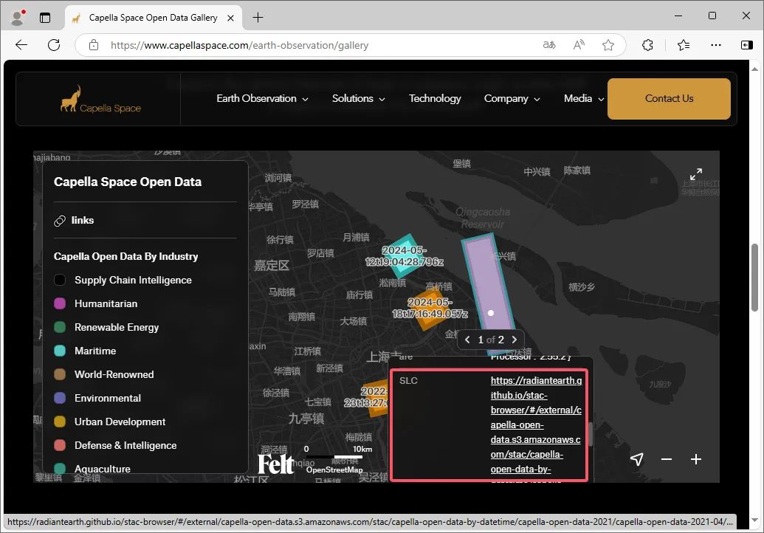The height and width of the screenshot is (533, 764).
Task: Open read aloud in address bar
Action: [579, 45]
